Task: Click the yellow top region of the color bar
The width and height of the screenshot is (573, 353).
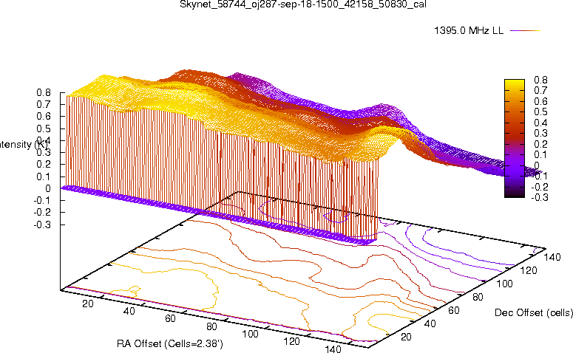Action: coord(514,88)
